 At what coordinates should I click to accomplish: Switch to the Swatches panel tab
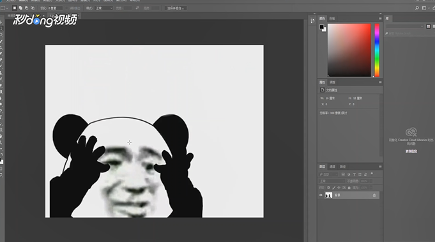[332, 19]
